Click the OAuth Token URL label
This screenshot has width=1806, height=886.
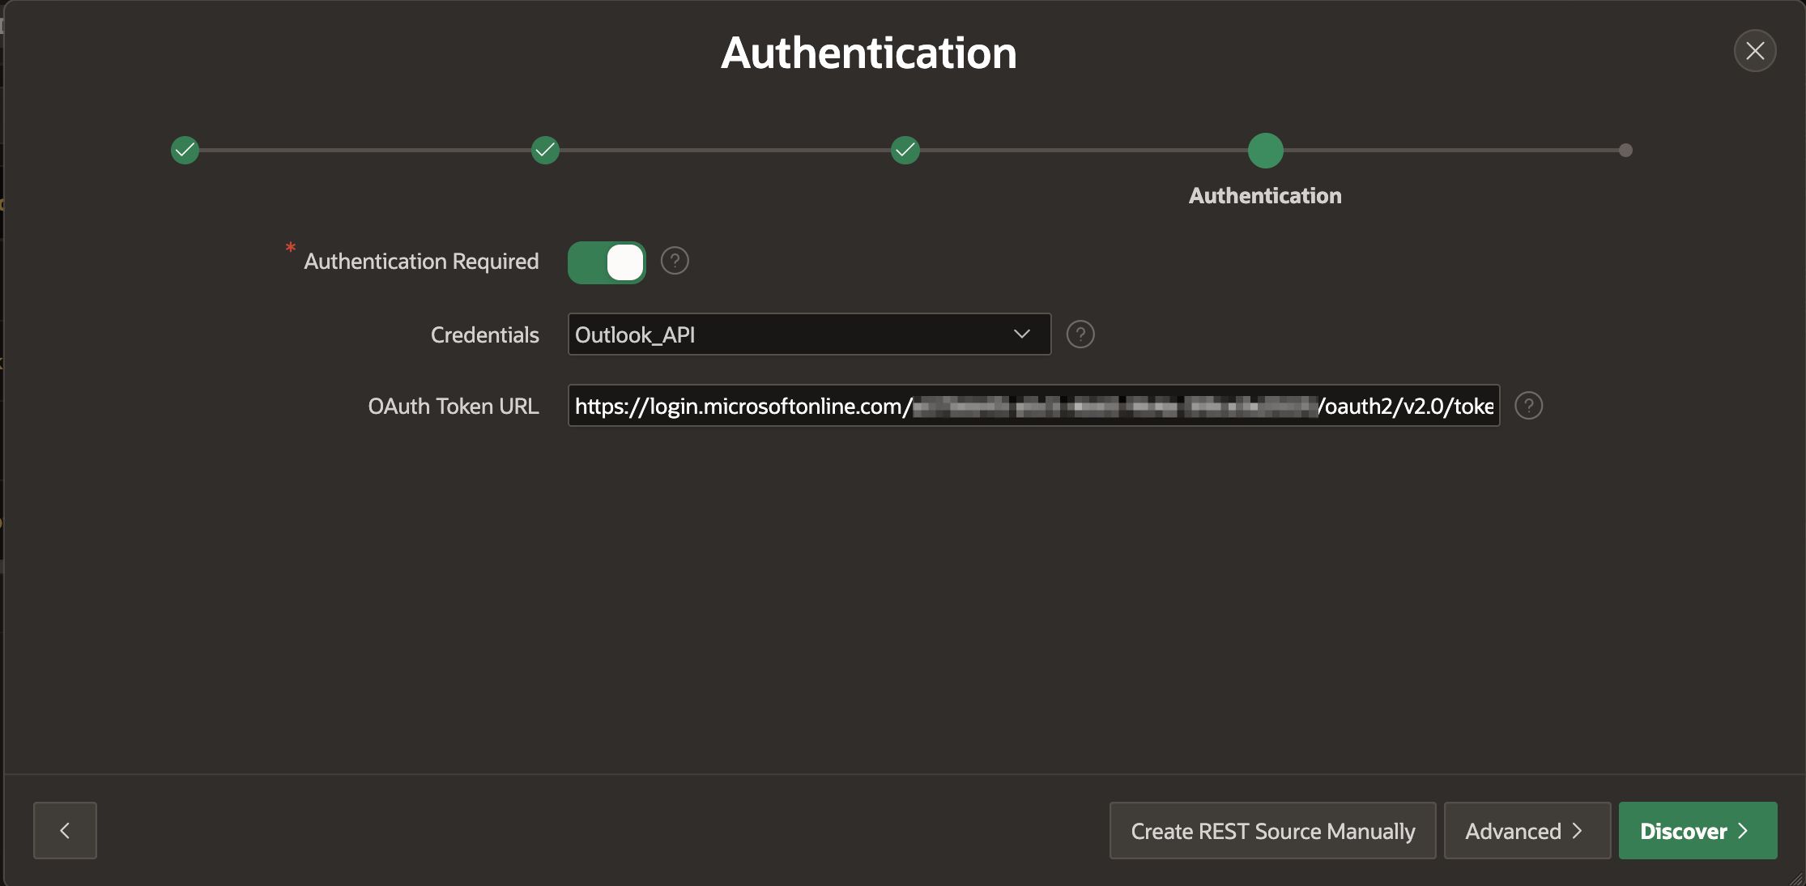453,407
